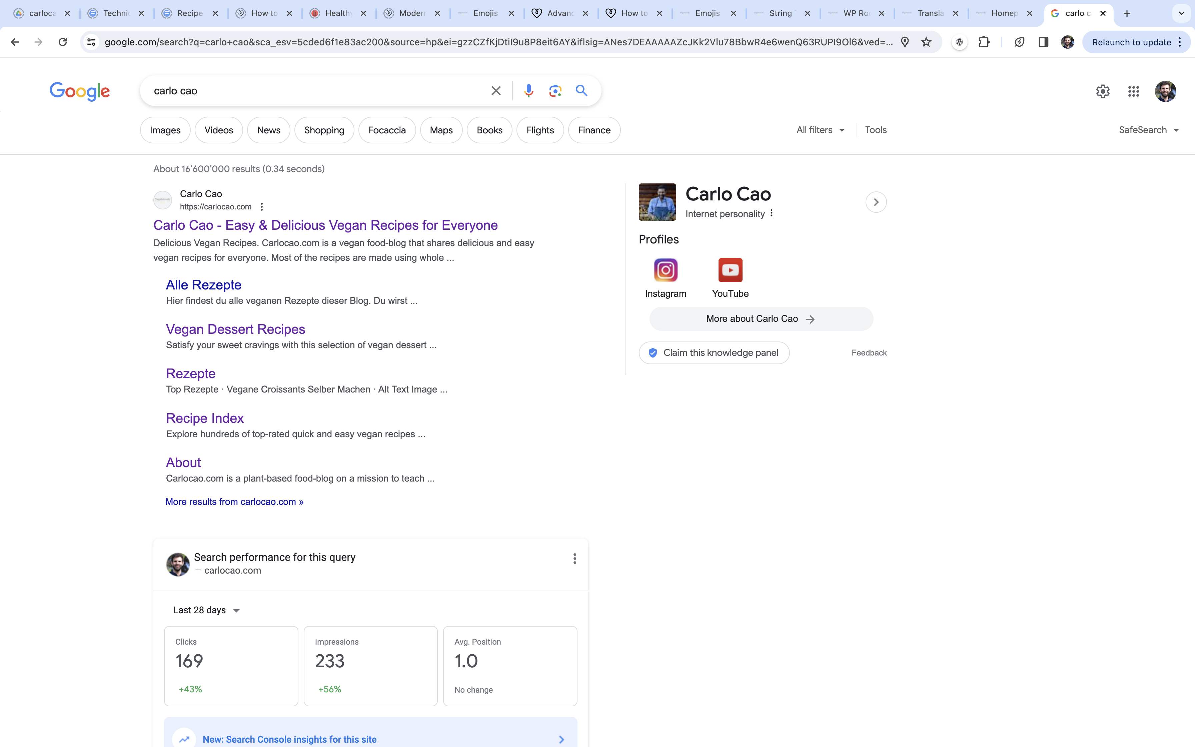Image resolution: width=1195 pixels, height=747 pixels.
Task: Open the Carlo Cao knowledge panel photo
Action: click(x=657, y=202)
